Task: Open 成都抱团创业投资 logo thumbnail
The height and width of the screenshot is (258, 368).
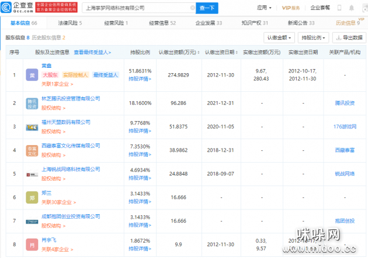Action: point(32,222)
